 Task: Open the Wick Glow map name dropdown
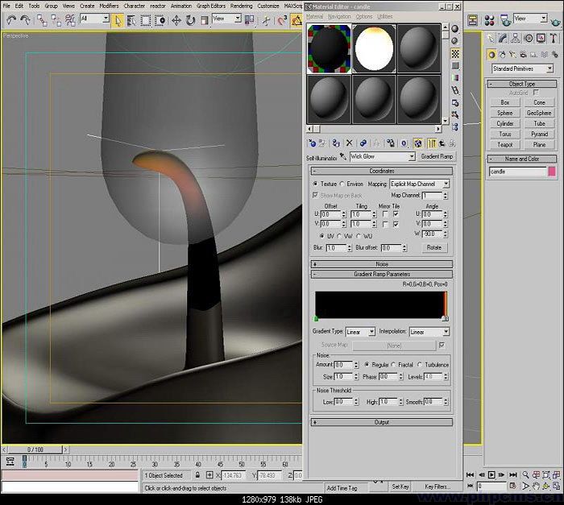click(x=382, y=156)
